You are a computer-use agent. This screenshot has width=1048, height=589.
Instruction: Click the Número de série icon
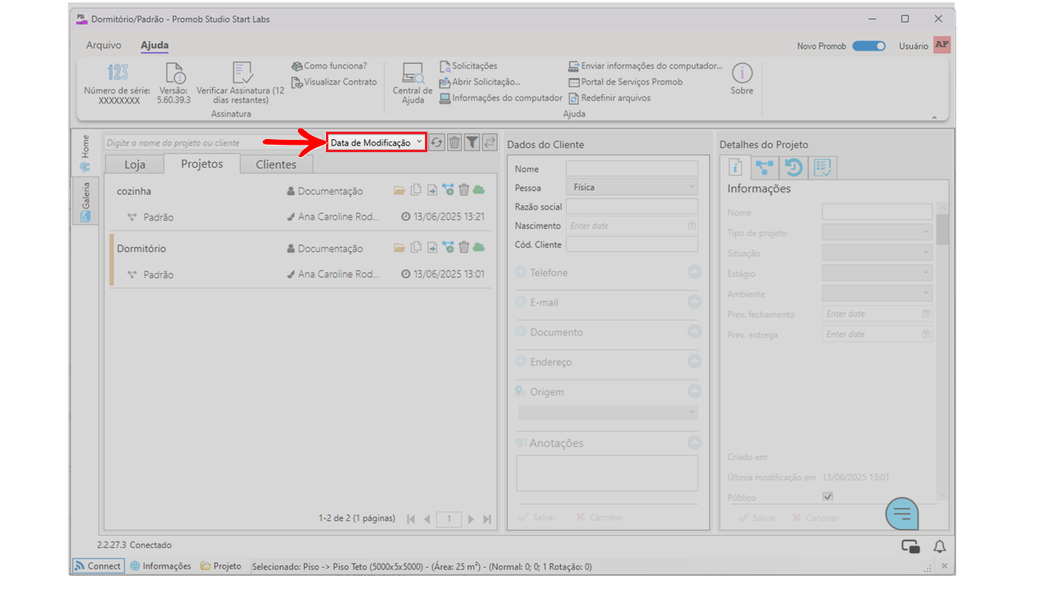click(119, 72)
